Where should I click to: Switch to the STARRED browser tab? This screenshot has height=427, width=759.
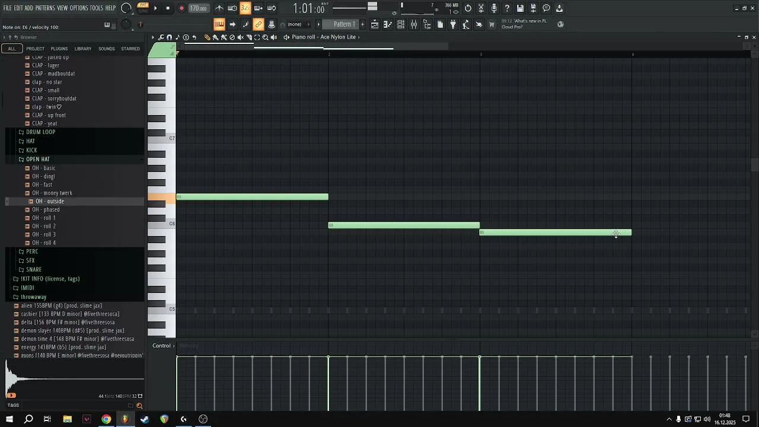tap(130, 49)
